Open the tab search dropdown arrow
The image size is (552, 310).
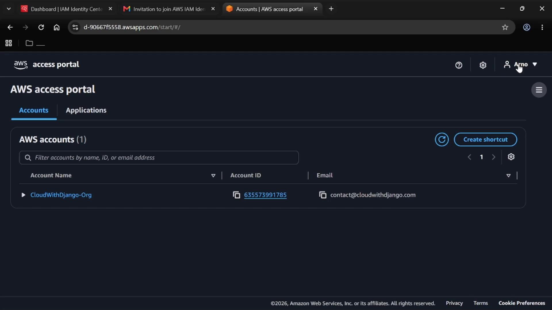coord(9,9)
